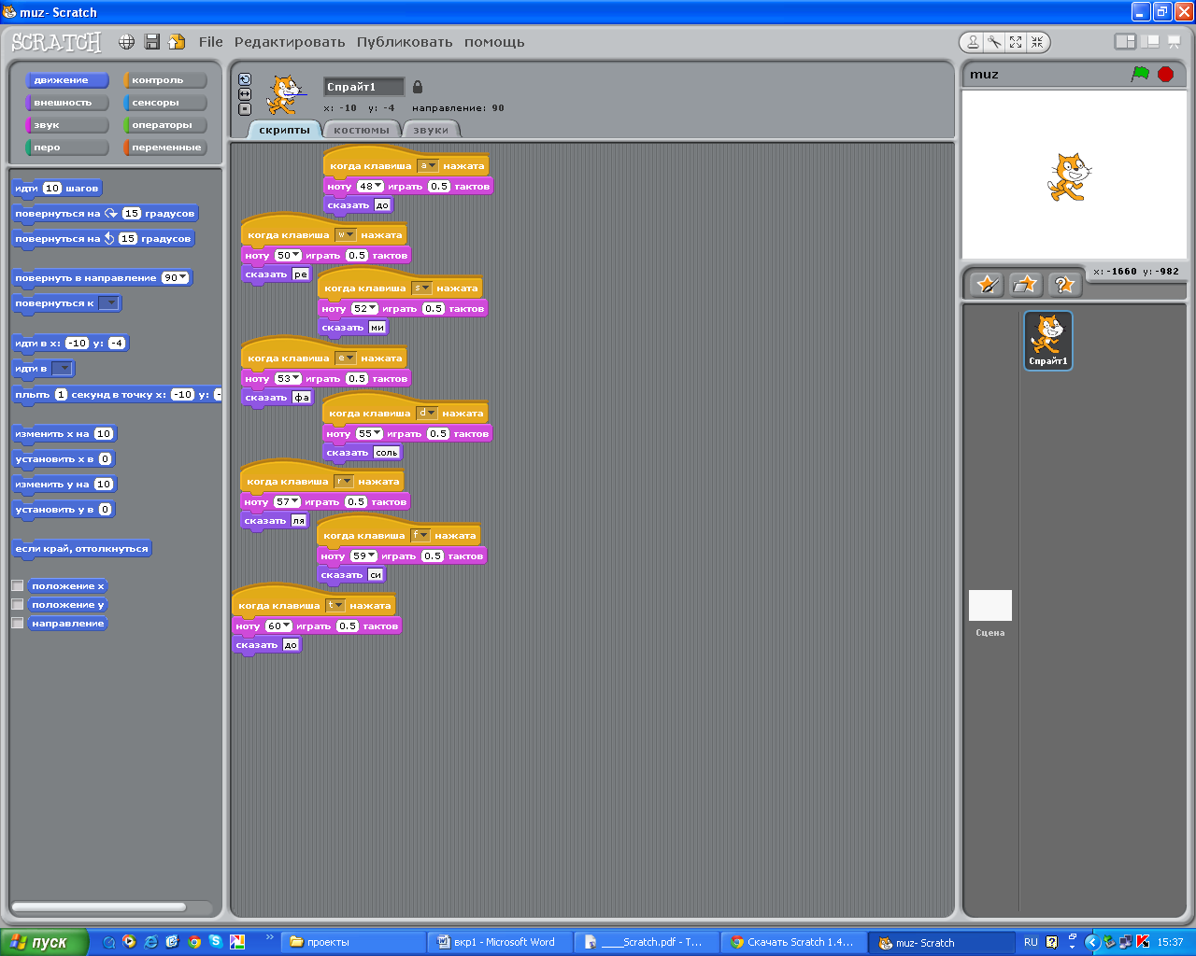Select the операторы block category
This screenshot has height=956, width=1196.
[x=165, y=125]
